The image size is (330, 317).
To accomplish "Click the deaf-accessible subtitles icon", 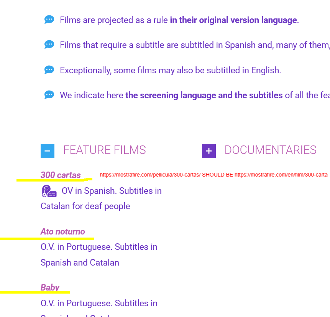I will [x=49, y=191].
